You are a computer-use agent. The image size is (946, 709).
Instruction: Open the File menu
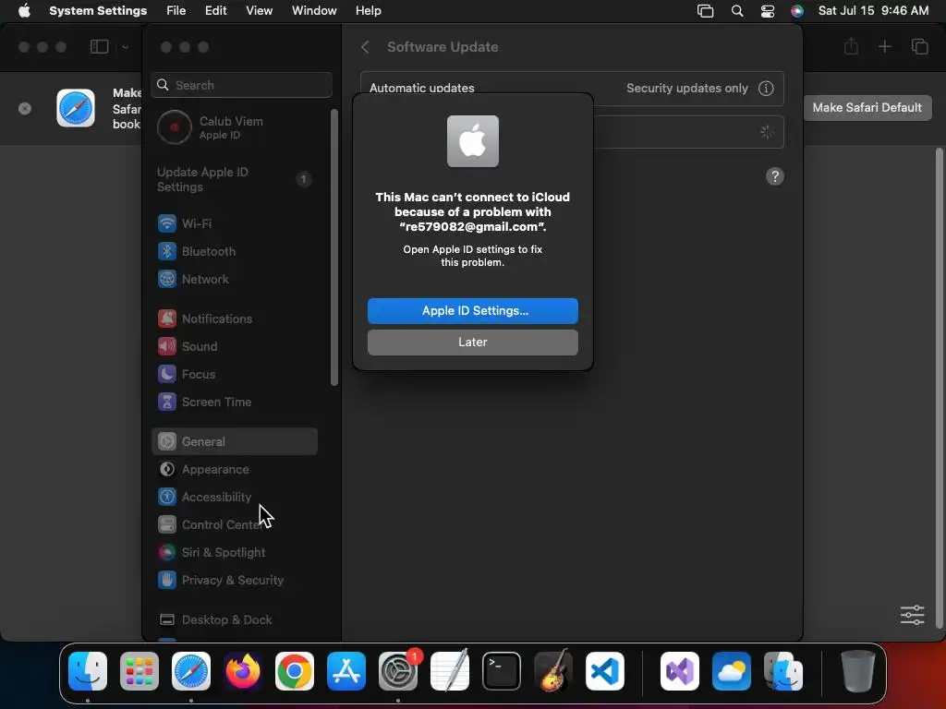pos(176,11)
